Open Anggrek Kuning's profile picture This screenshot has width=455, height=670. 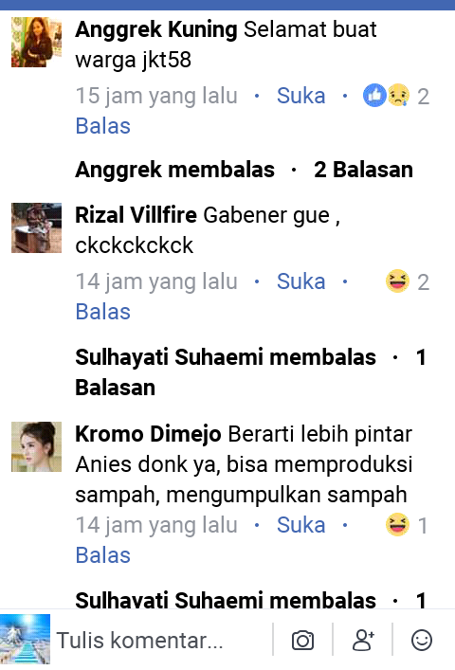coord(36,43)
